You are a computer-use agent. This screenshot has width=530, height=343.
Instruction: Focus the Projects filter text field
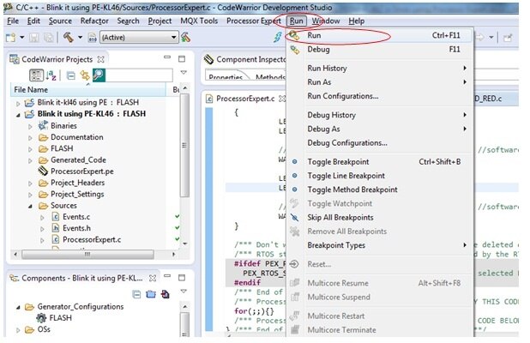[x=139, y=75]
